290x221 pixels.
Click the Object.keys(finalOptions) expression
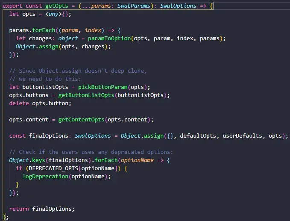tap(50, 160)
